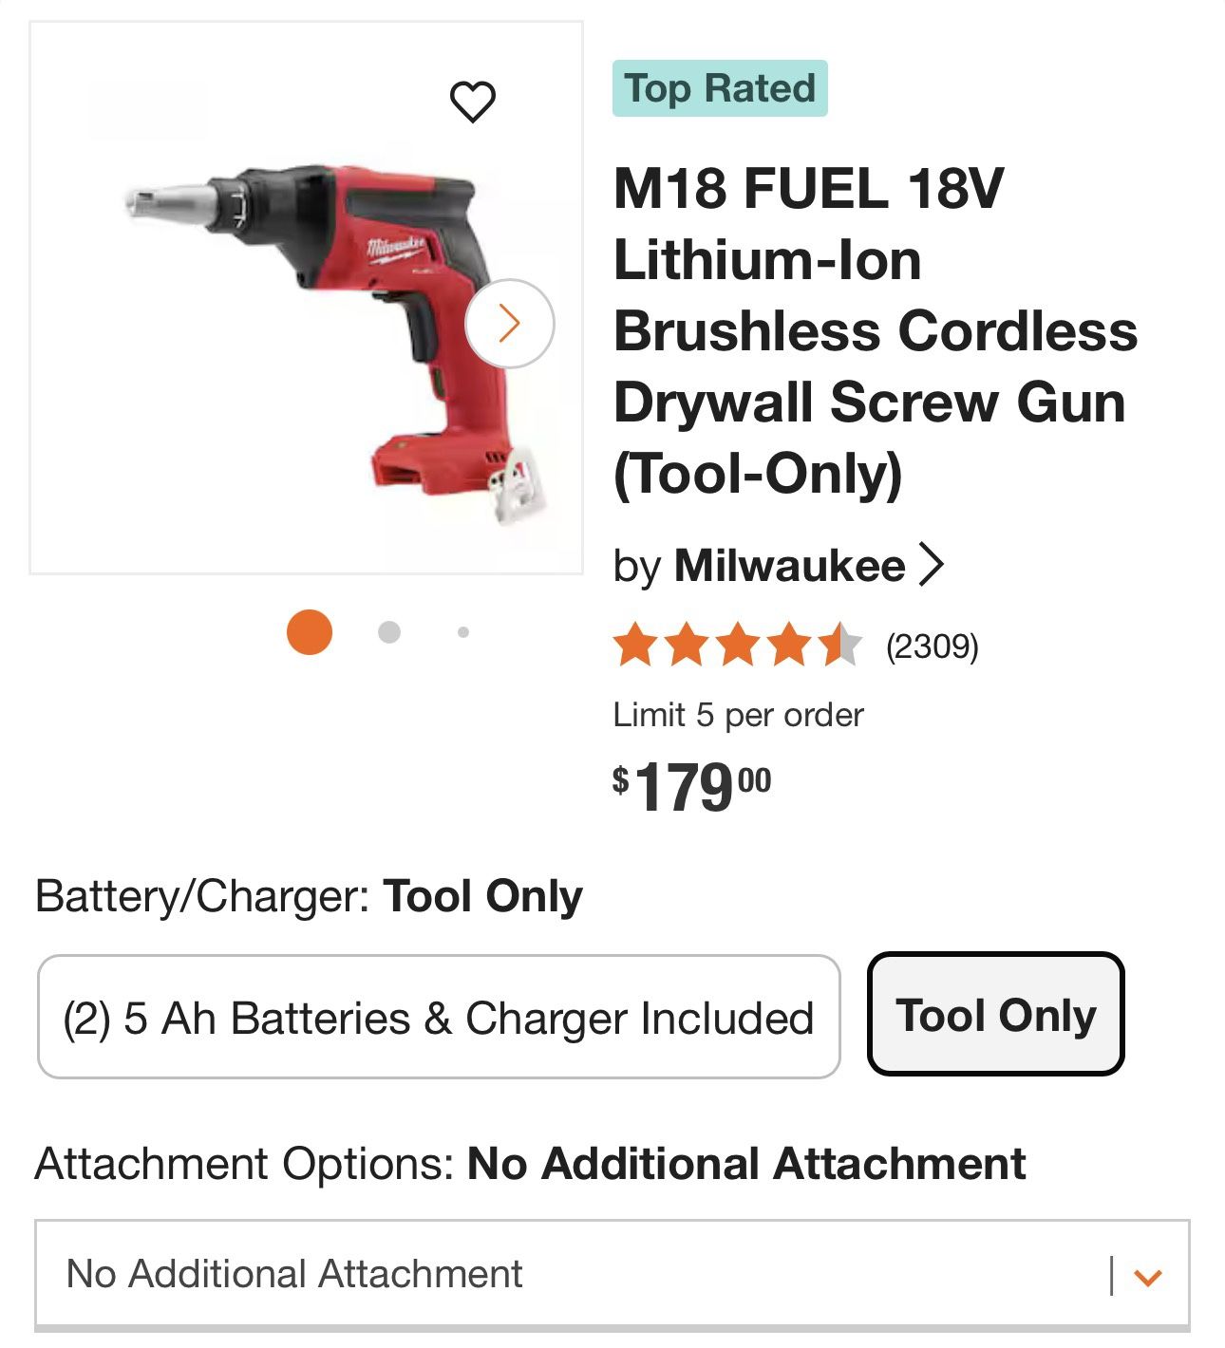Open the No Additional Attachment dropdown
This screenshot has width=1225, height=1348.
tap(570, 1275)
